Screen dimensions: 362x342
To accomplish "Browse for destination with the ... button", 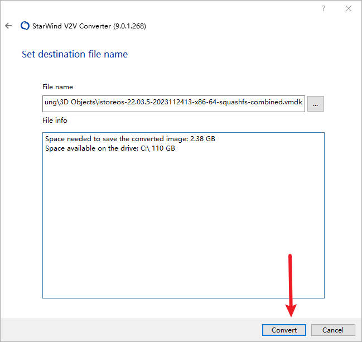I will (316, 104).
